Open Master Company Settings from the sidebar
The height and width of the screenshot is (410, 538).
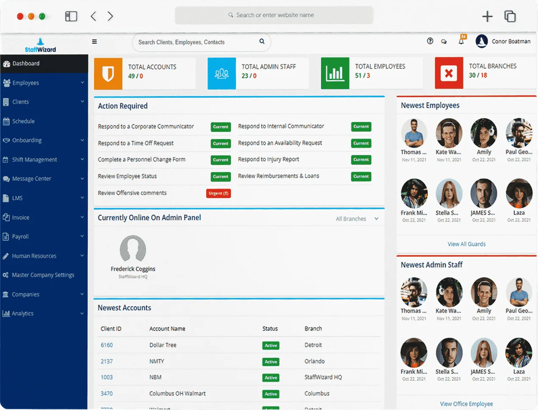coord(44,275)
